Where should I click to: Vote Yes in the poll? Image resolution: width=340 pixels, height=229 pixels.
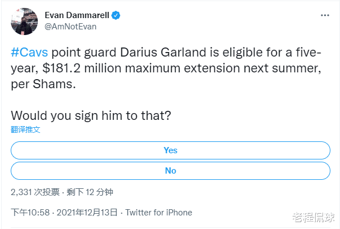click(170, 150)
